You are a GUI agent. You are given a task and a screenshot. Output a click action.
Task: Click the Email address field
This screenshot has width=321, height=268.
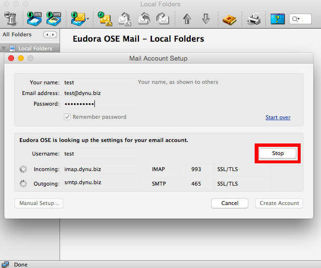pos(99,93)
